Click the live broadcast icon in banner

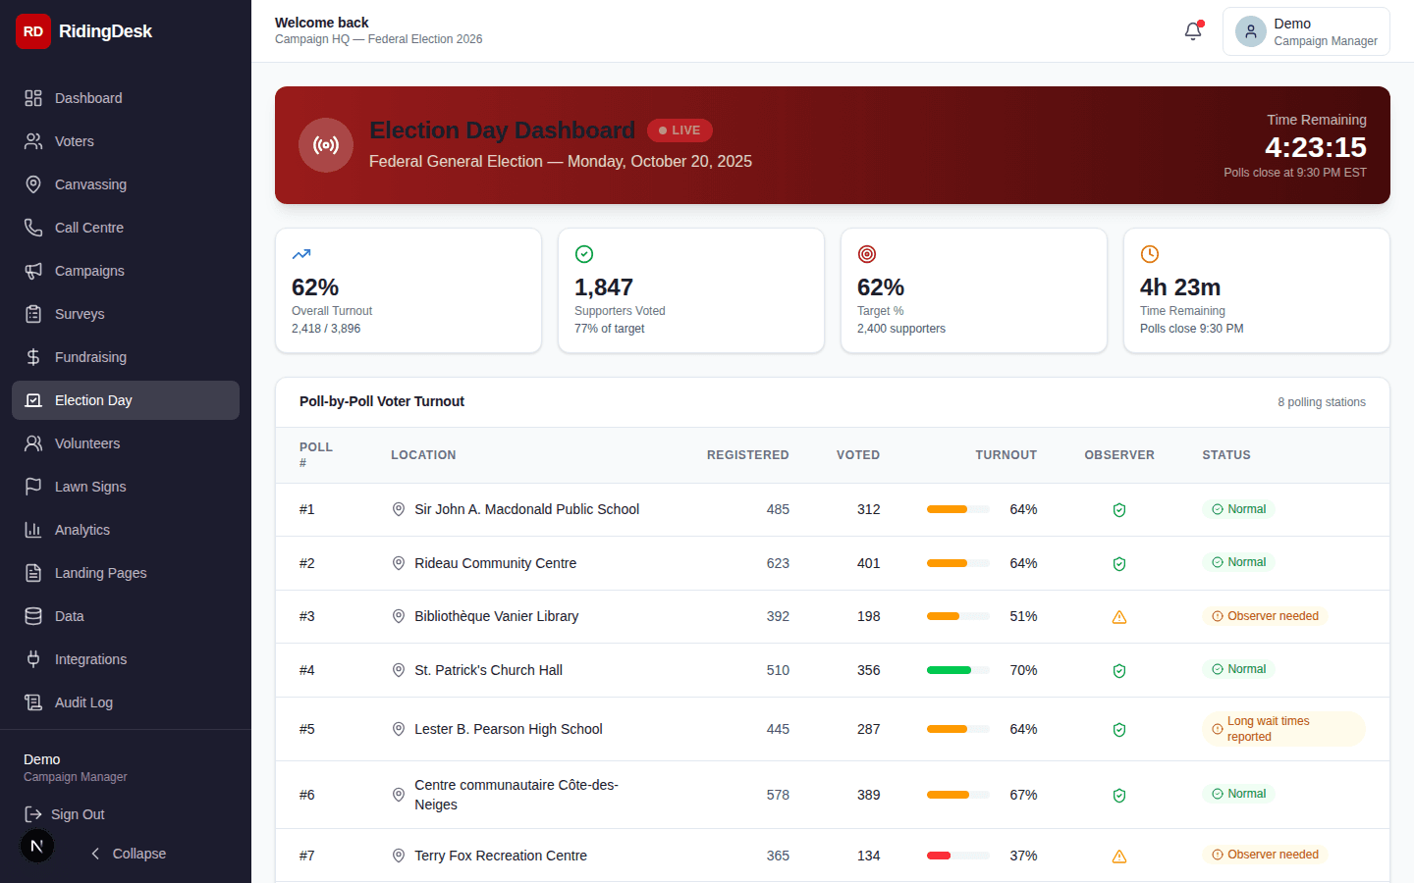click(326, 145)
